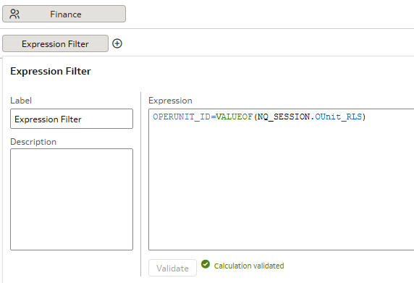Click the OPERUNIT_ID token in the expression
414x283 pixels.
[x=182, y=117]
